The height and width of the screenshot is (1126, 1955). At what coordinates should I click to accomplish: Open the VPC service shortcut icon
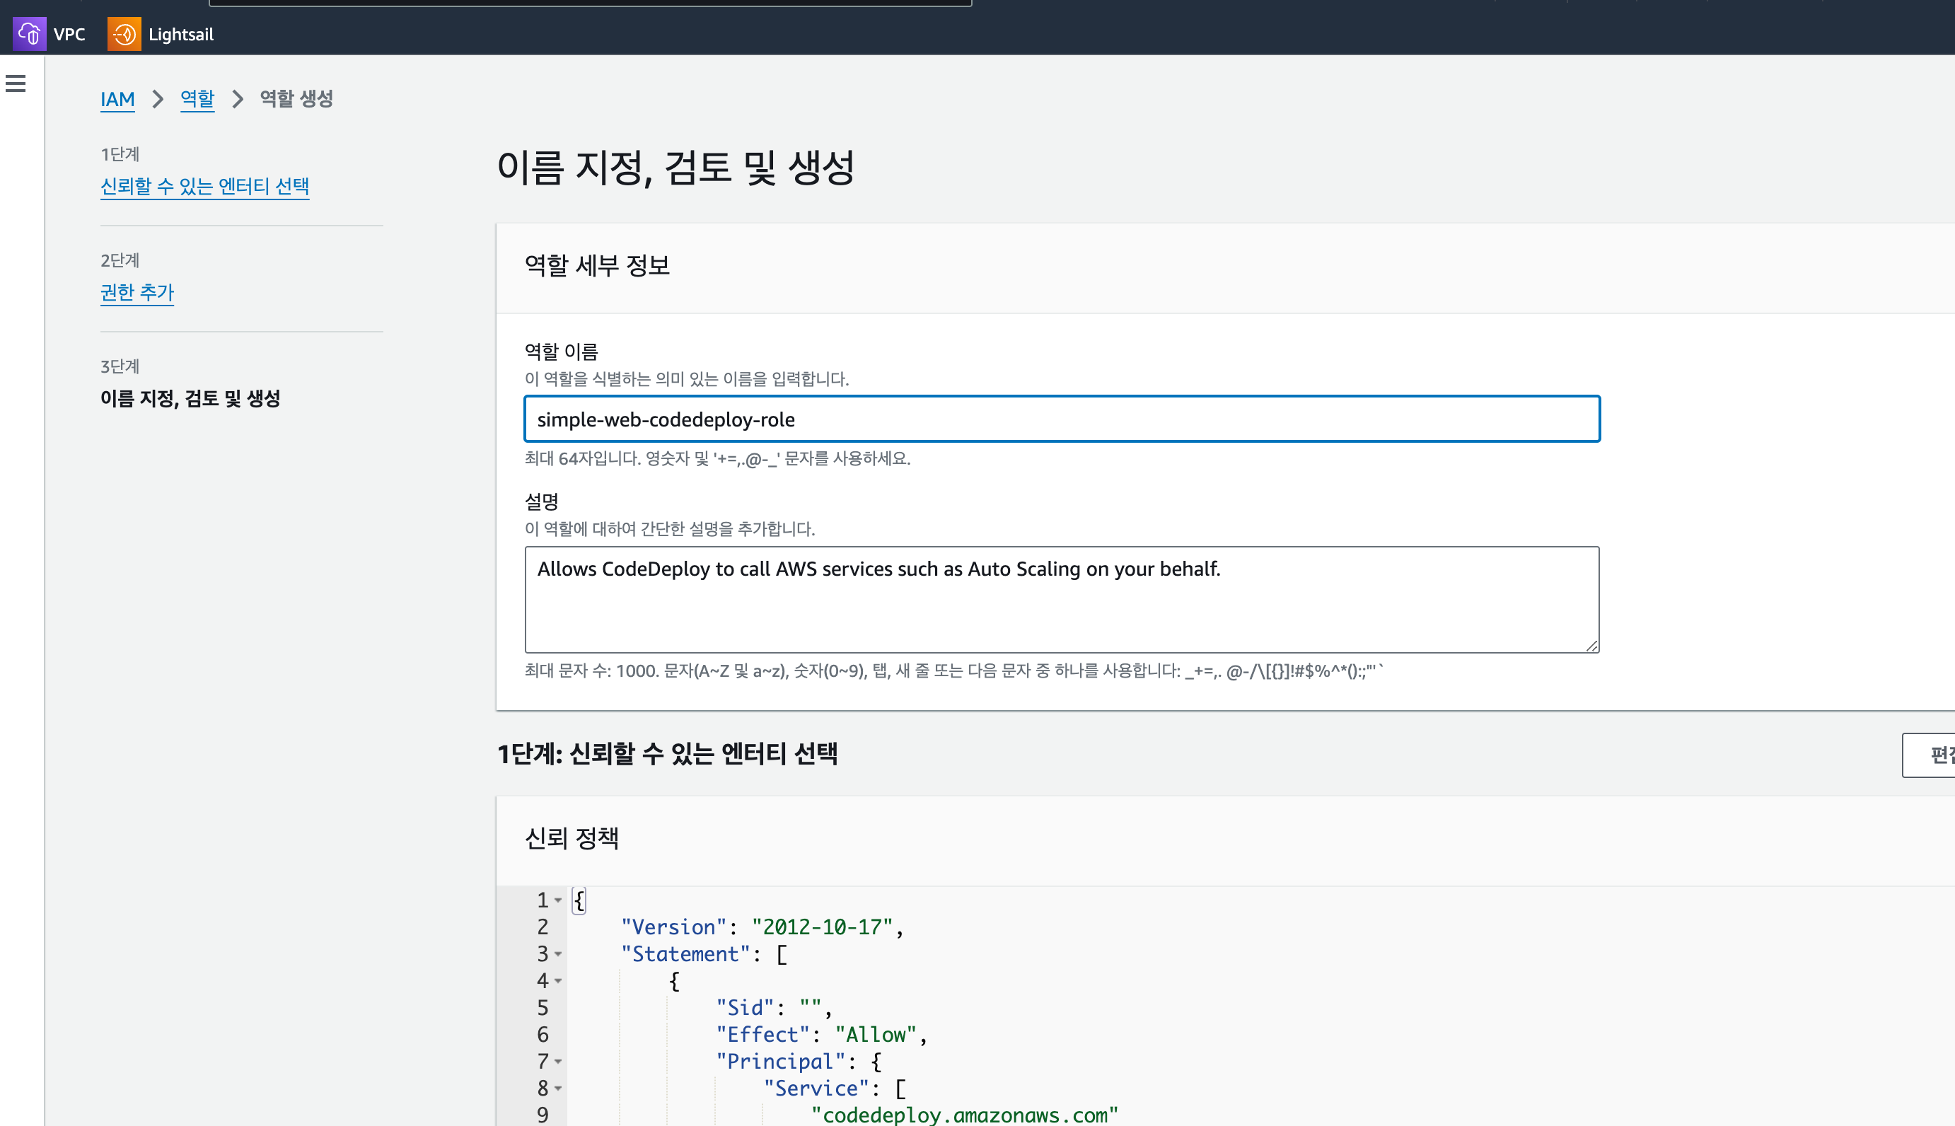point(30,34)
